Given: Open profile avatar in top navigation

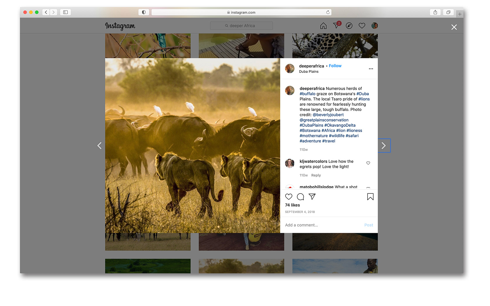Looking at the screenshot, I should pyautogui.click(x=374, y=26).
